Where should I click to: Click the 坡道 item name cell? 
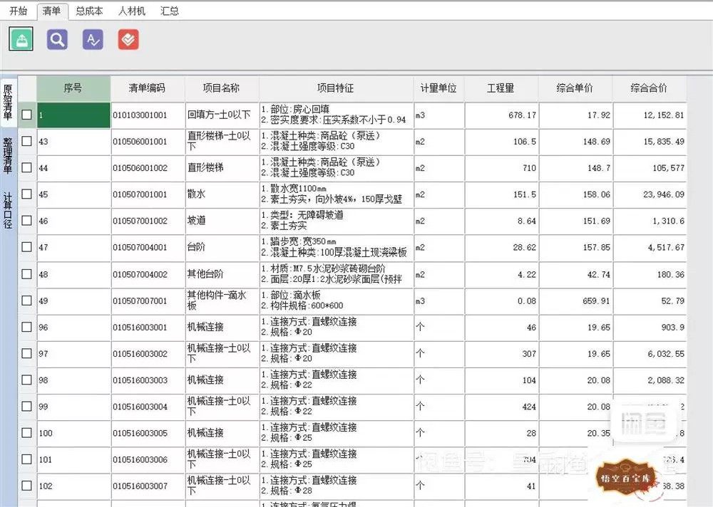point(222,221)
